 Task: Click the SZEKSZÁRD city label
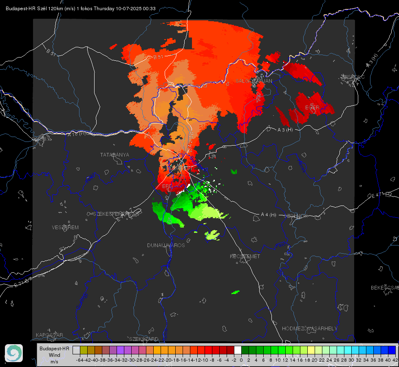pyautogui.click(x=144, y=339)
